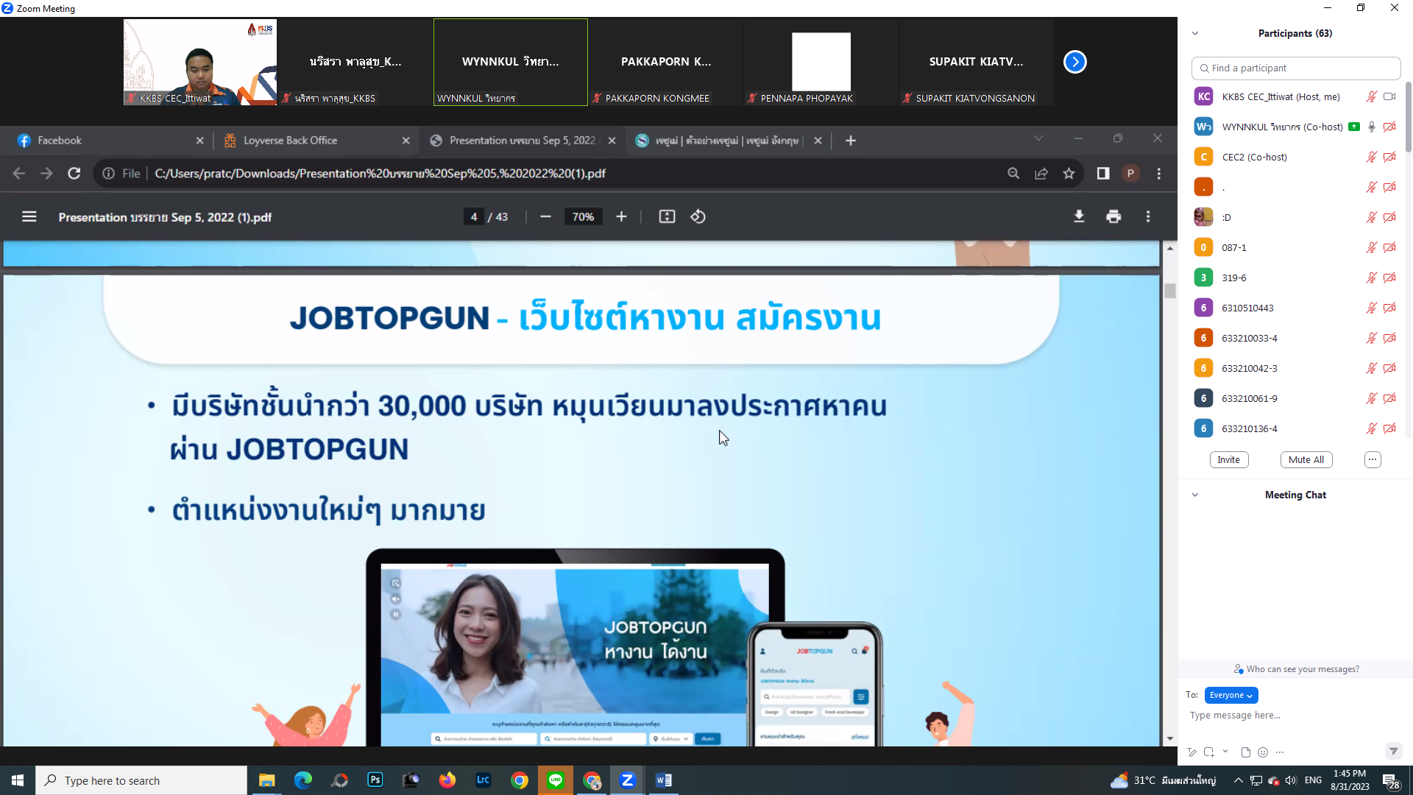Open the PDF sidebar menu icon

coord(29,216)
